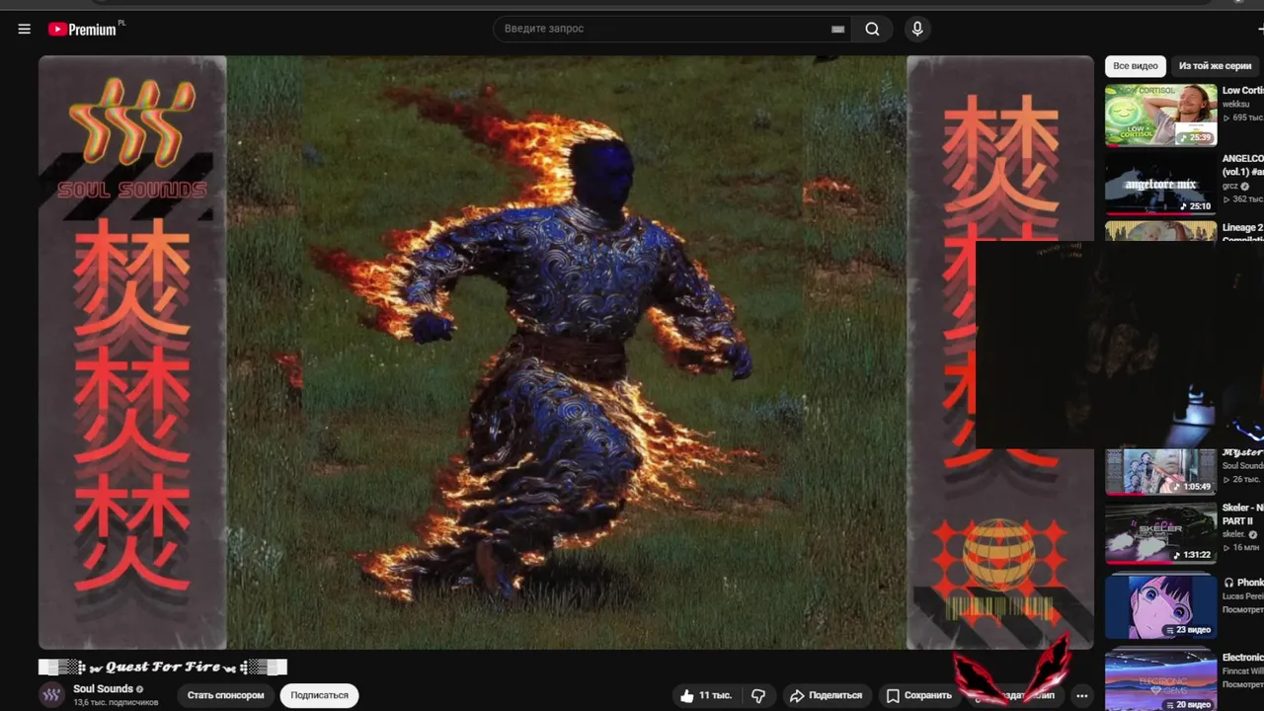
Task: Open the hamburger guide menu
Action: pos(25,29)
